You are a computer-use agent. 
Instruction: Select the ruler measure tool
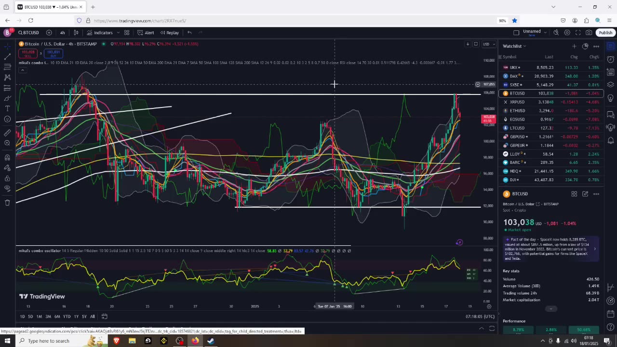[7, 133]
